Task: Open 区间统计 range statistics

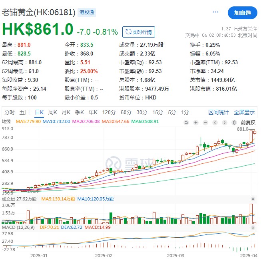Action: pos(219,112)
